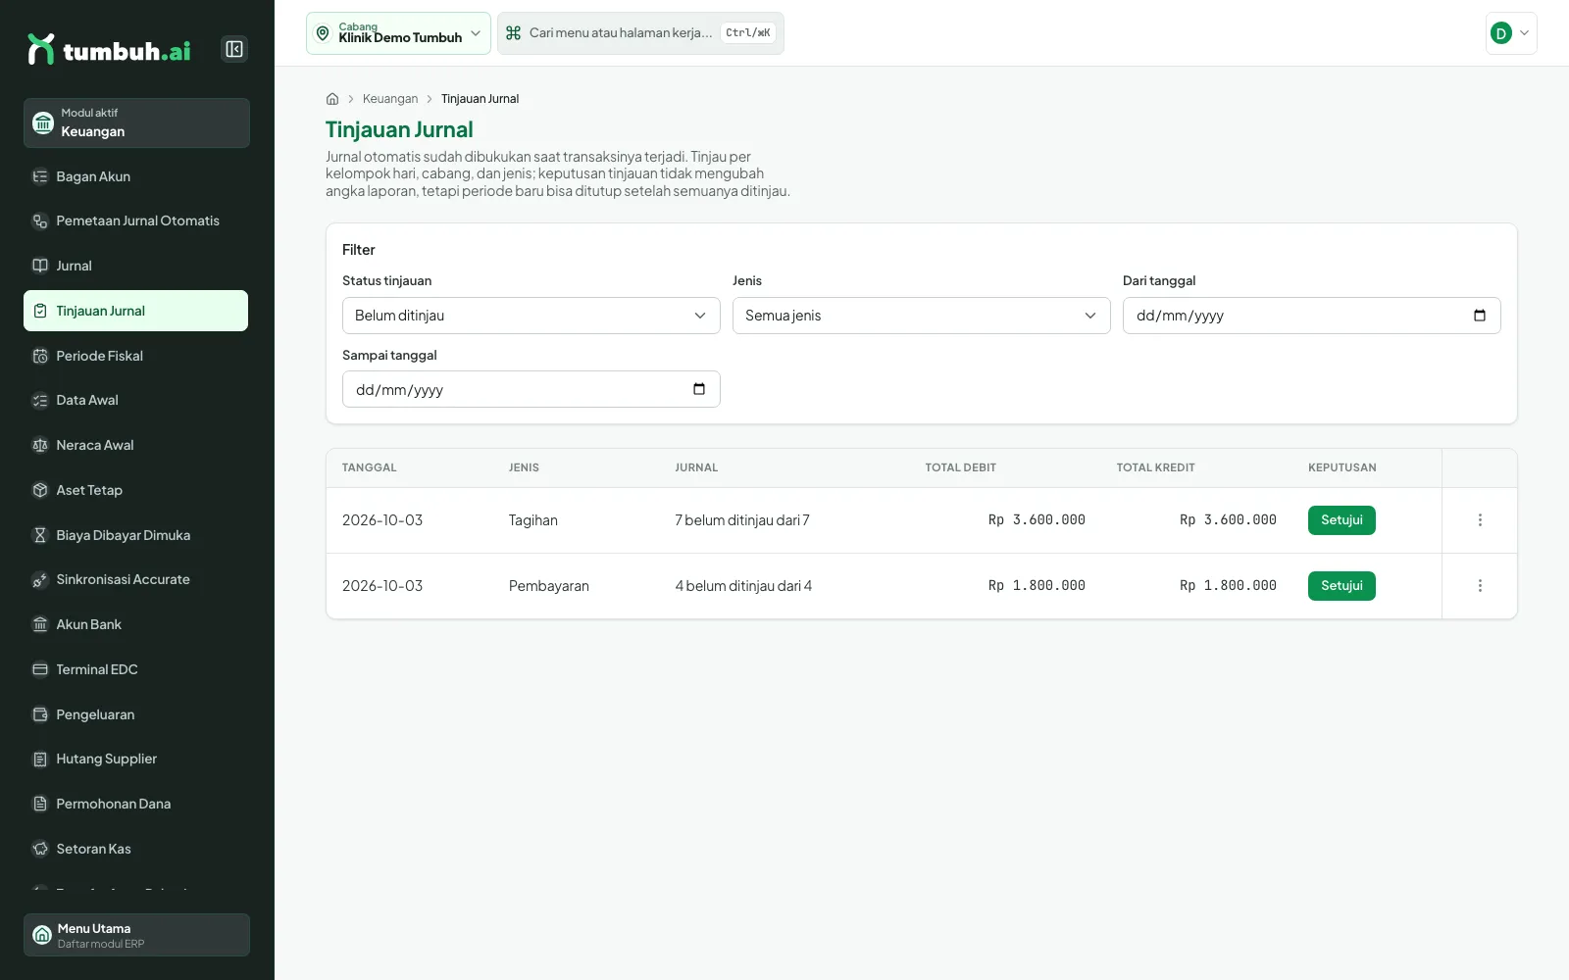This screenshot has width=1569, height=980.
Task: Select the Tinjauan Jurnal menu item
Action: click(135, 311)
